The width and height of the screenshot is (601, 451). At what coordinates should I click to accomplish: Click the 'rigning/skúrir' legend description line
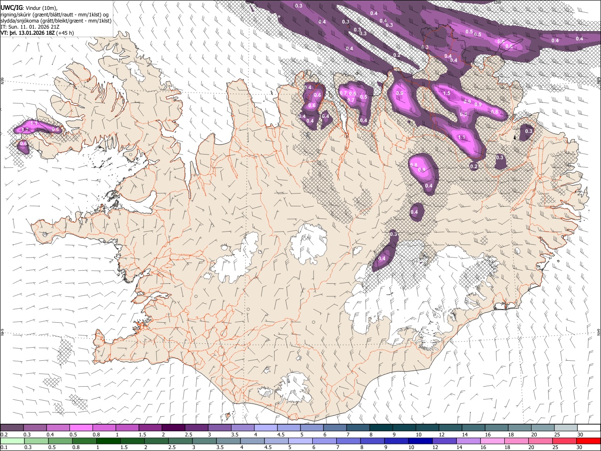[x=54, y=14]
